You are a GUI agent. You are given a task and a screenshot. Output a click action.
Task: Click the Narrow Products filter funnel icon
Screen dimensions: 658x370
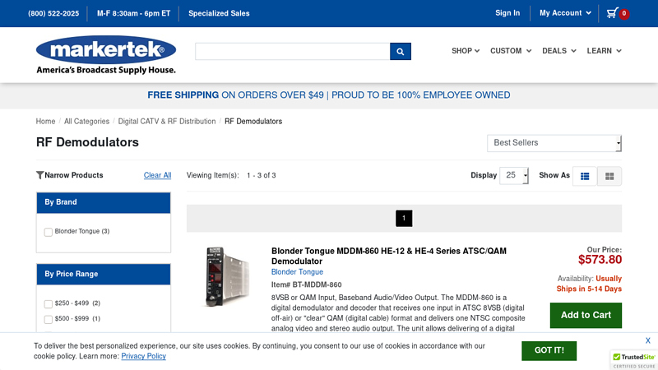tap(39, 175)
